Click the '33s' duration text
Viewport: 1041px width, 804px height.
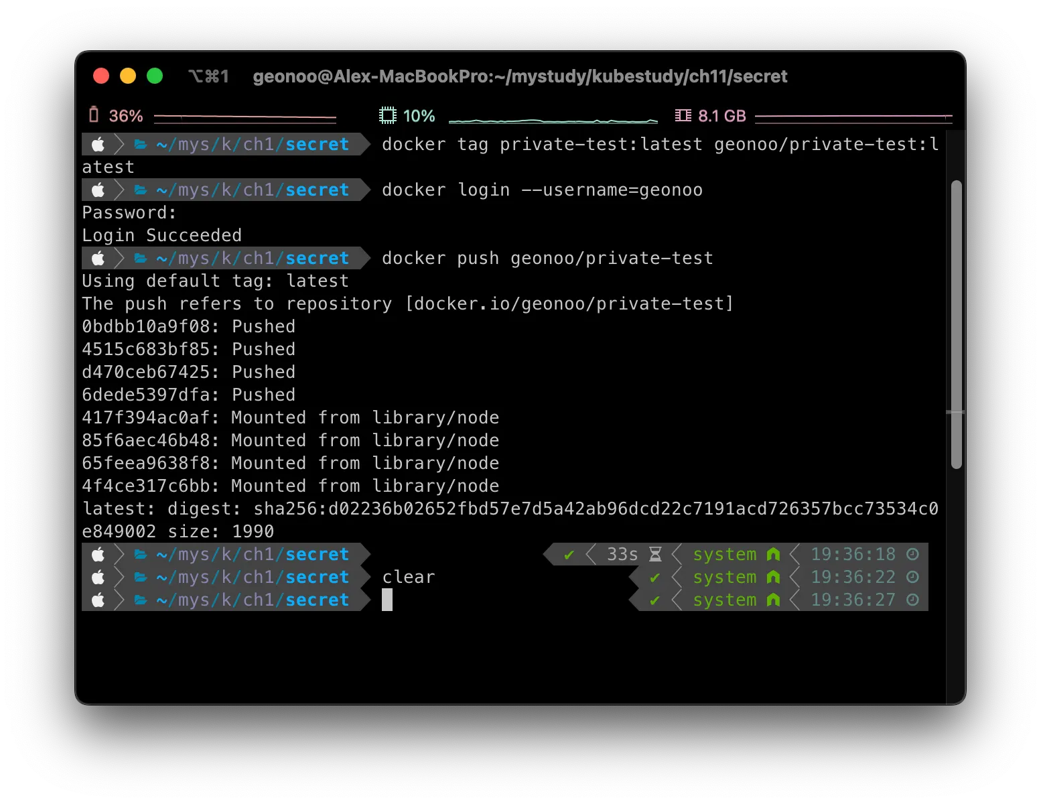[x=622, y=554]
